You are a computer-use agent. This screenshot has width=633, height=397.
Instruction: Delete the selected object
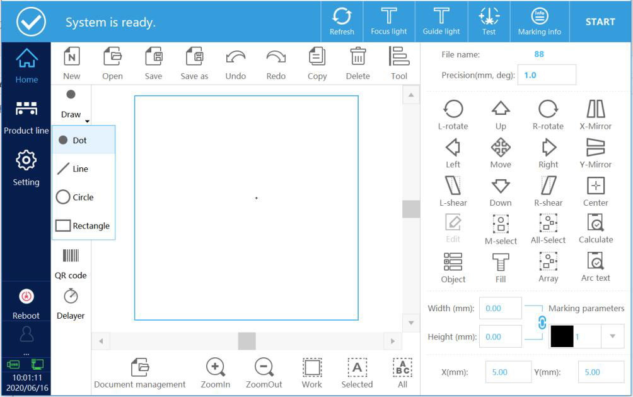(357, 64)
